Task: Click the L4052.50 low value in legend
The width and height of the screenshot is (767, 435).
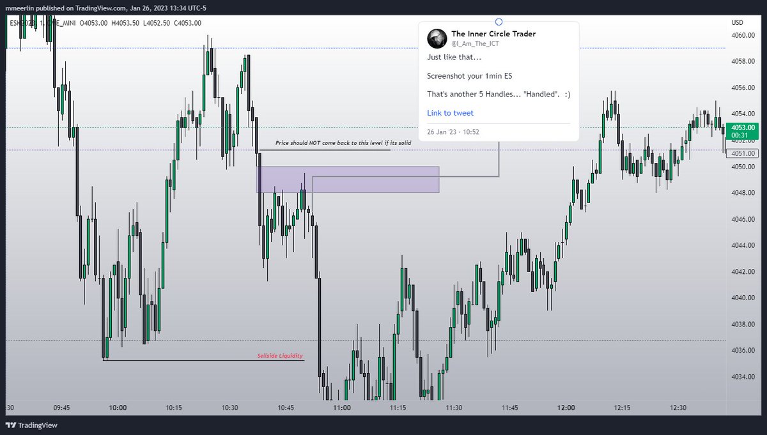Action: click(x=156, y=23)
